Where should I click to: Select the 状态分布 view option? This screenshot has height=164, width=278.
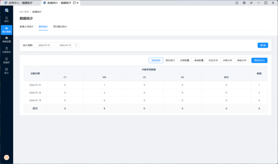(213, 60)
